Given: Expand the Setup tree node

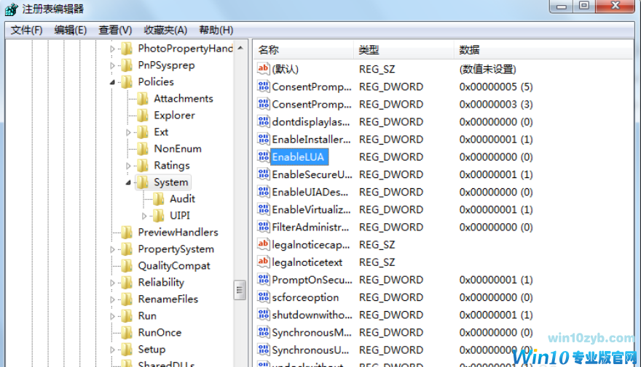Looking at the screenshot, I should pos(112,350).
